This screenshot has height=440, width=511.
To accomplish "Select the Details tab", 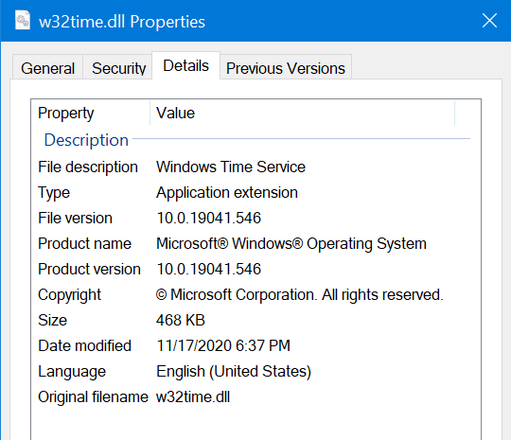I will pos(185,65).
